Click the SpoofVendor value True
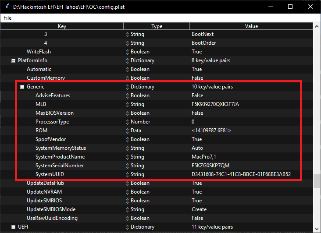This screenshot has height=233, width=321. (x=197, y=139)
